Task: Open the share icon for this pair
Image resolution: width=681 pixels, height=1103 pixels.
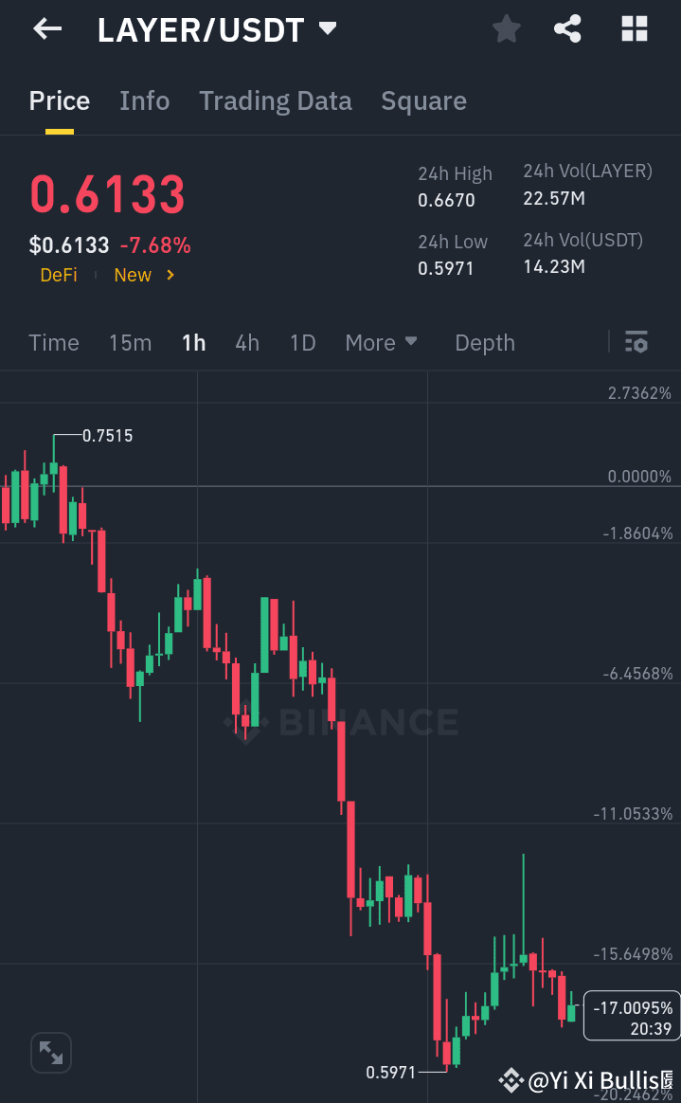Action: pyautogui.click(x=567, y=28)
